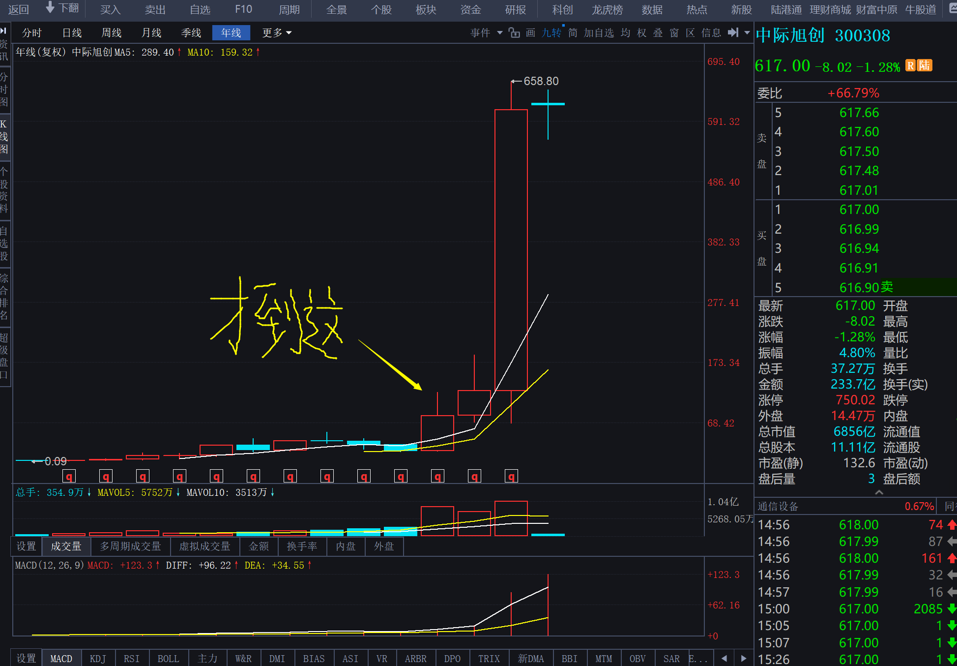Select the KDJ indicator tab
The width and height of the screenshot is (957, 666).
point(98,658)
